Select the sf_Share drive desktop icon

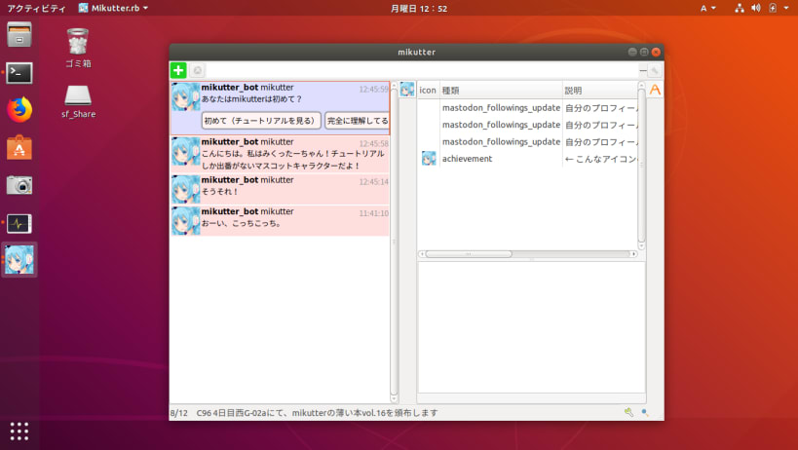(x=78, y=101)
